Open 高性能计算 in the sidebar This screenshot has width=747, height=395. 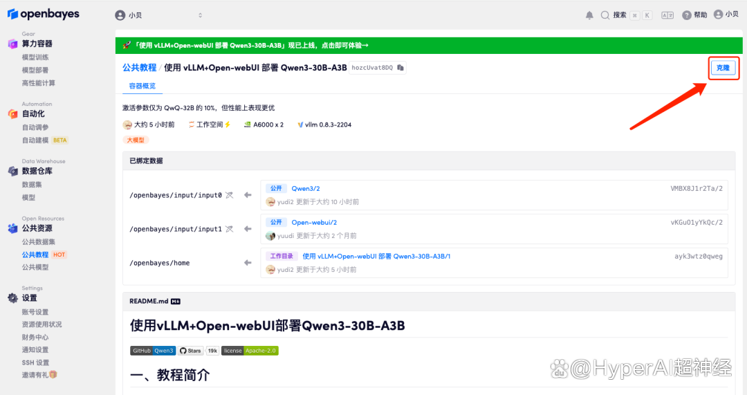[39, 83]
